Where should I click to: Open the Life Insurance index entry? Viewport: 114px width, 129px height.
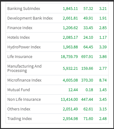coord(20,57)
